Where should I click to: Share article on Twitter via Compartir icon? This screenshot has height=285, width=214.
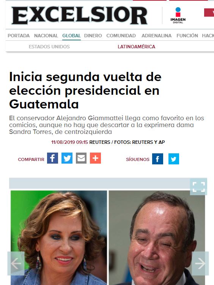point(67,158)
